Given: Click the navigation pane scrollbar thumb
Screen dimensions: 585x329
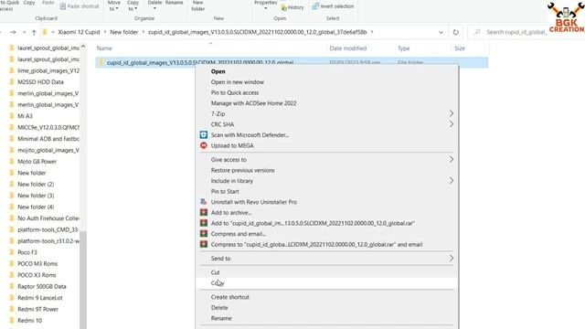Looking at the screenshot, I should [x=83, y=280].
